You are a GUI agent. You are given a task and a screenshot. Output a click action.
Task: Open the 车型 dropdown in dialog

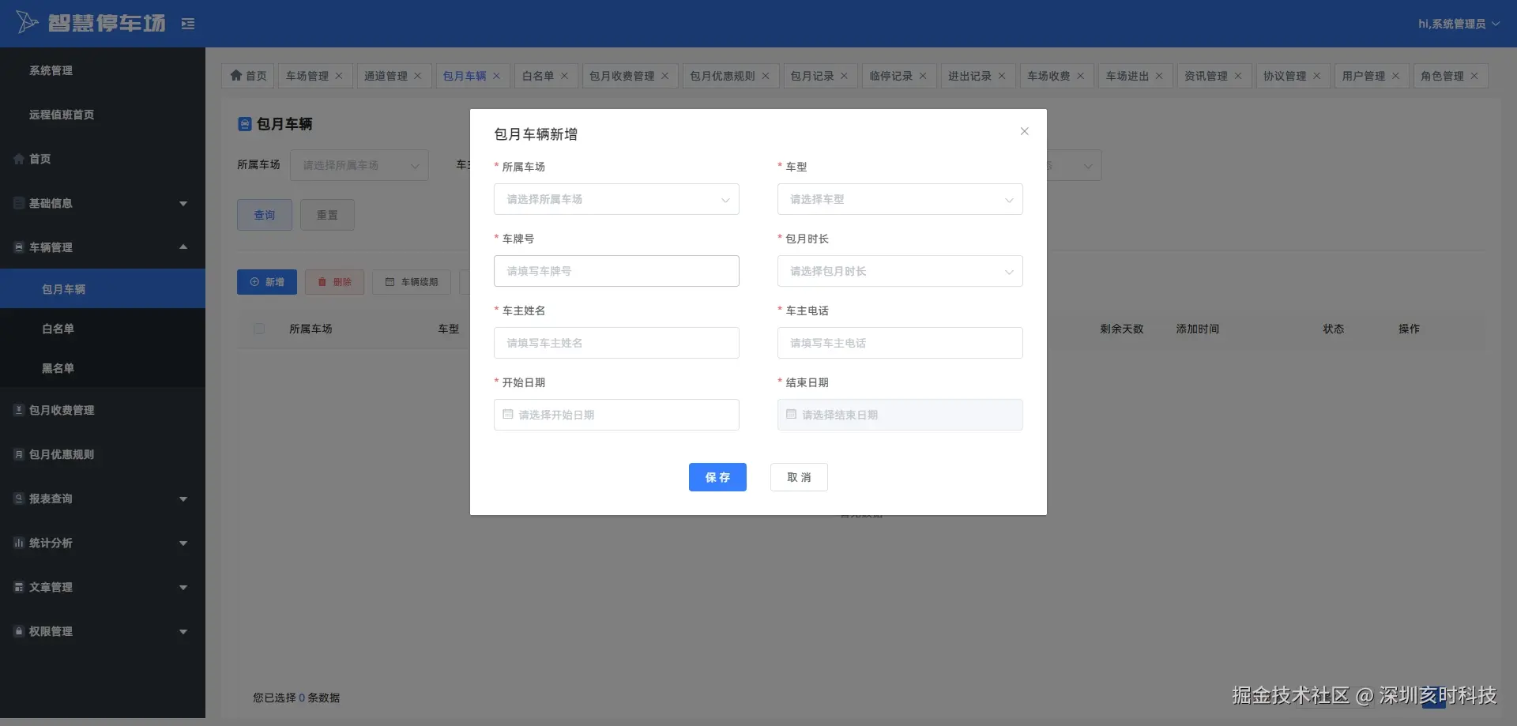pos(900,199)
